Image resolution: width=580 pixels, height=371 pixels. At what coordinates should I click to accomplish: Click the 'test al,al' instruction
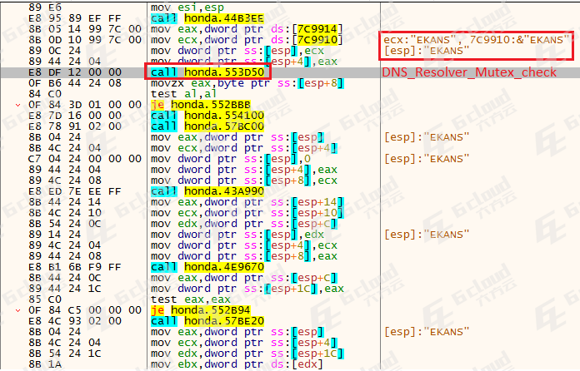coord(183,94)
